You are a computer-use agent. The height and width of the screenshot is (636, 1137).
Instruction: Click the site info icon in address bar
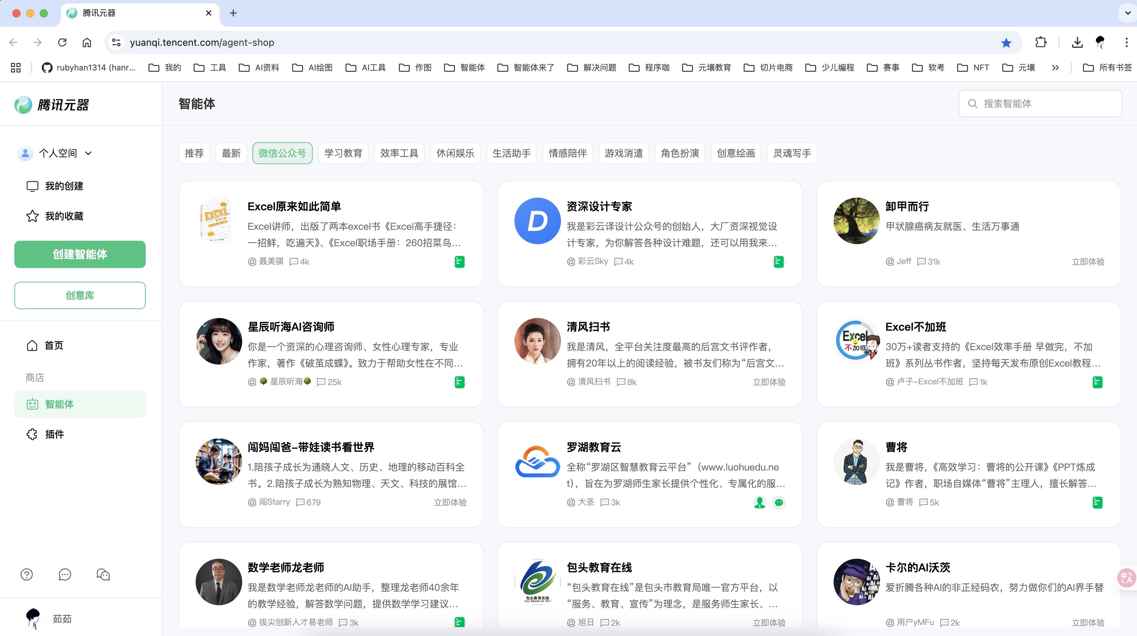point(116,42)
